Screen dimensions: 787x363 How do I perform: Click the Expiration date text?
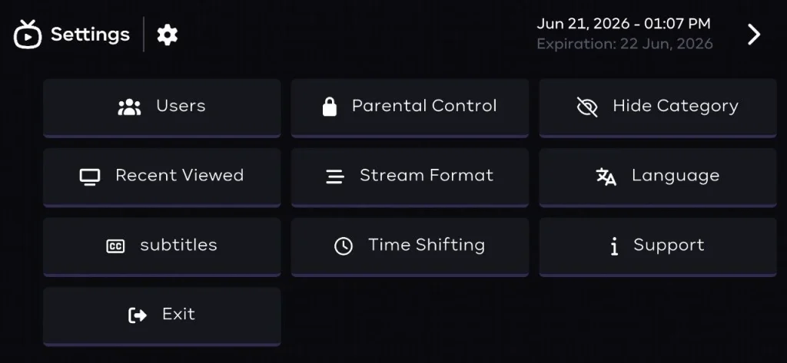tap(625, 44)
